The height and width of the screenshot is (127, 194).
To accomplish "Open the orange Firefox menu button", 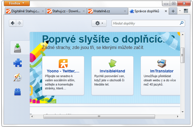I will click(17, 3).
